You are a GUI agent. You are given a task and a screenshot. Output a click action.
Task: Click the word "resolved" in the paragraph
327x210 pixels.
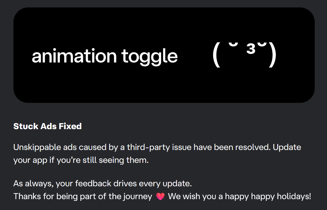click(253, 147)
